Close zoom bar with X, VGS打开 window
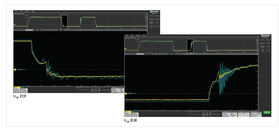The height and width of the screenshot is (128, 279). coord(146,30)
